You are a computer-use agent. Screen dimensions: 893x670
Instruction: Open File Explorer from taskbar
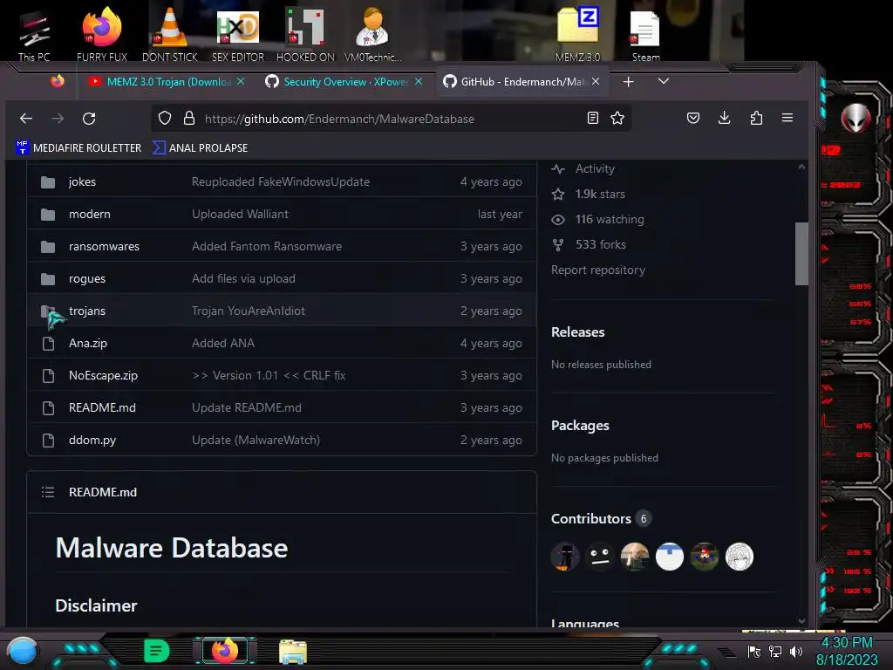click(x=293, y=651)
